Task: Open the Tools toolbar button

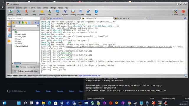Action: click(26, 13)
